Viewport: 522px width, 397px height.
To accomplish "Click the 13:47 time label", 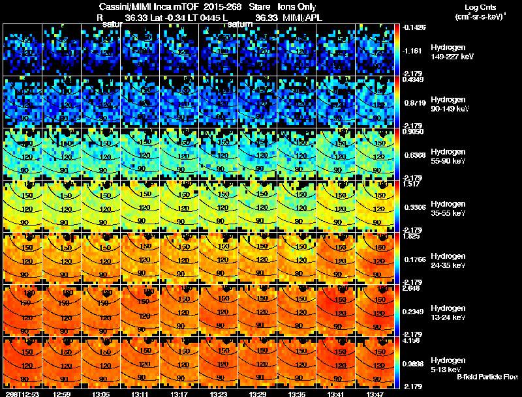I will tap(375, 394).
